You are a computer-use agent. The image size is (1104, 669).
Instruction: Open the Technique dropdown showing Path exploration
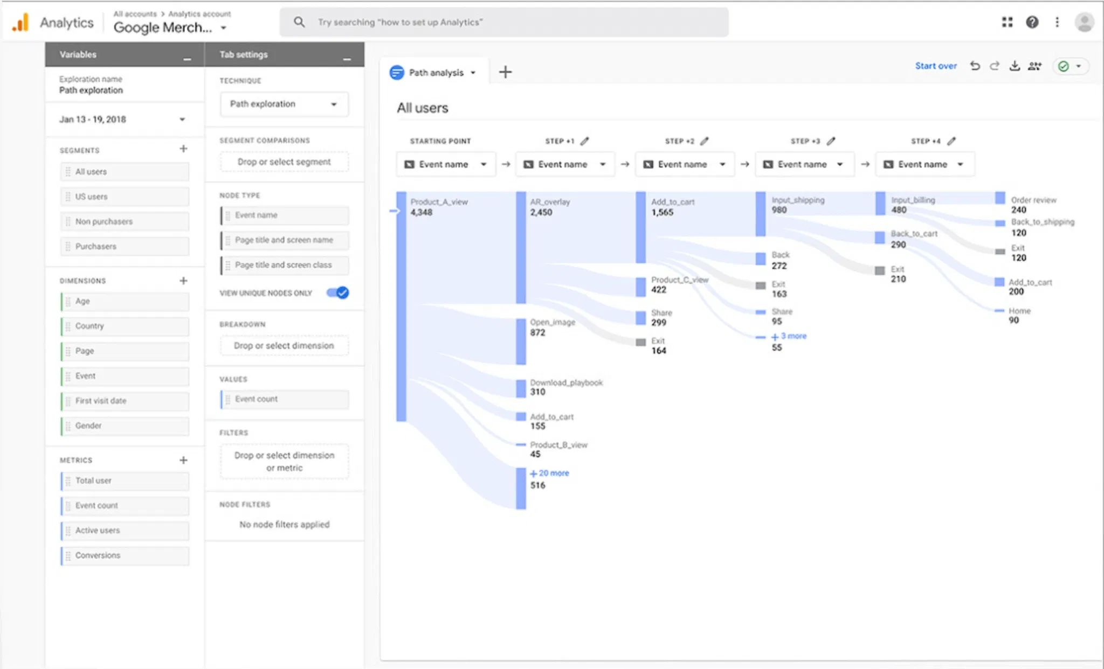tap(284, 104)
